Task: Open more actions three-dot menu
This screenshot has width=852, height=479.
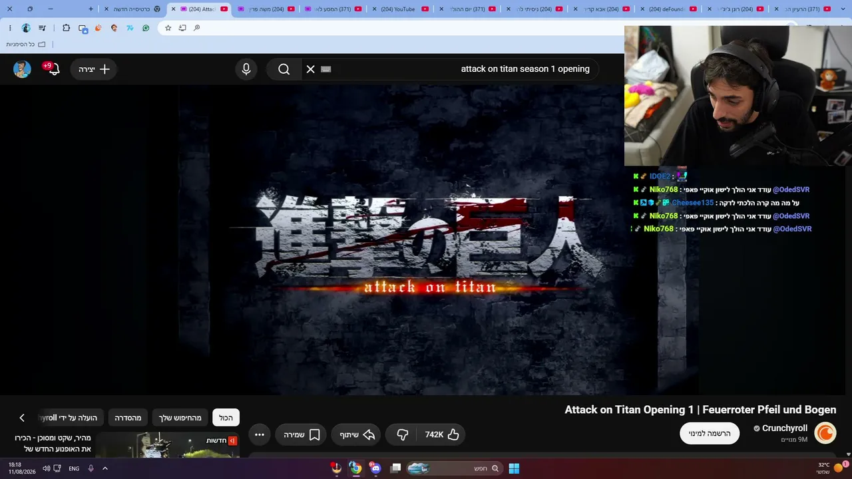Action: pyautogui.click(x=260, y=434)
